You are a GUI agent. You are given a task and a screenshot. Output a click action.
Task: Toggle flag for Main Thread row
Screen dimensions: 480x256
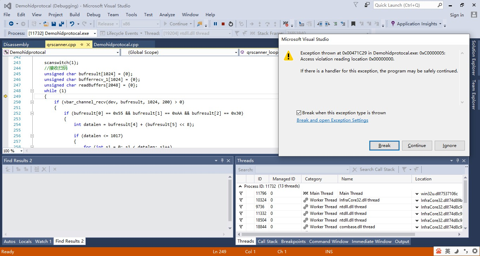[x=241, y=193]
